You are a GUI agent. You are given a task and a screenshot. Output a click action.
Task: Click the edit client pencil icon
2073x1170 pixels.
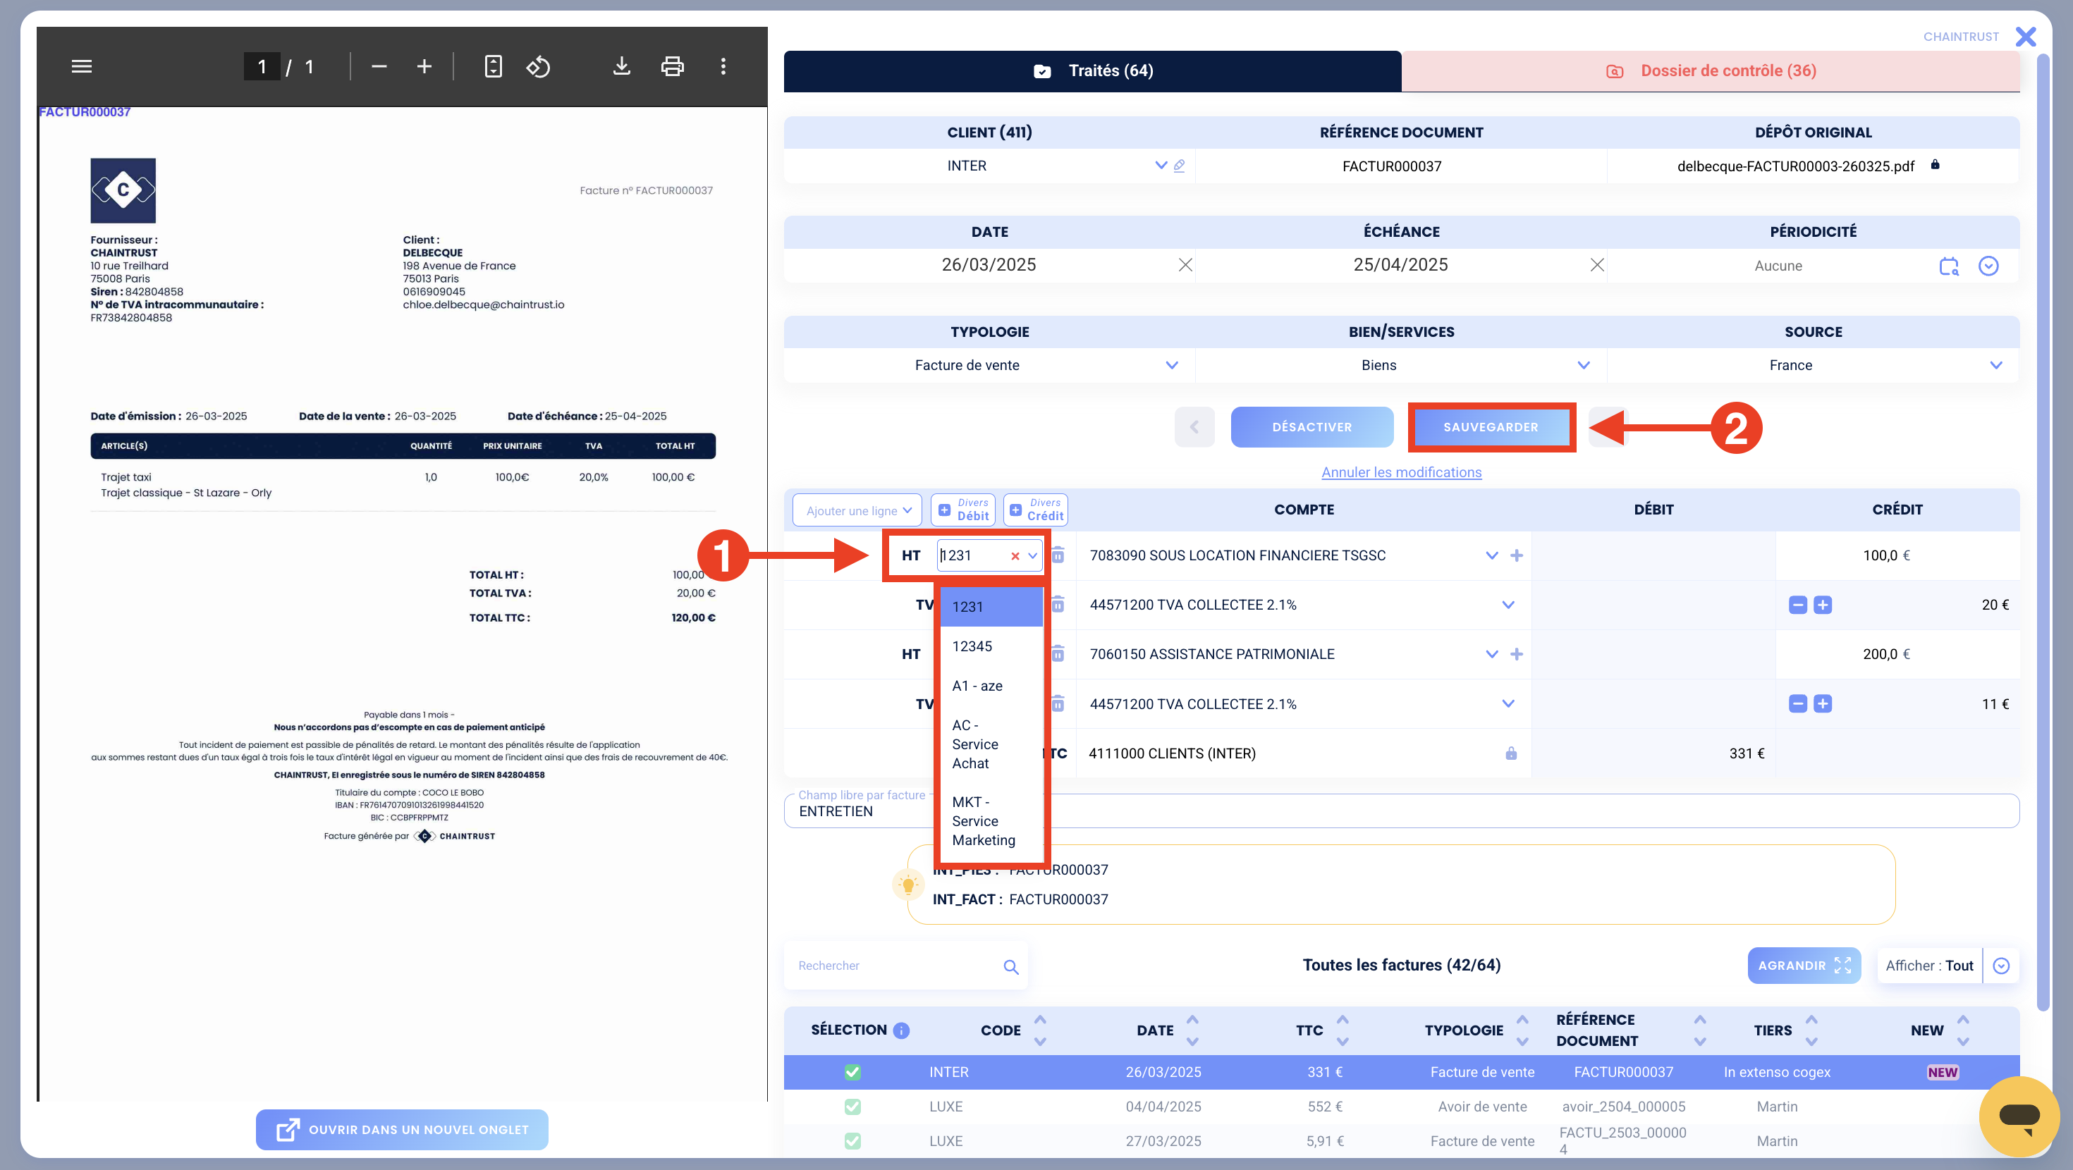(1179, 166)
